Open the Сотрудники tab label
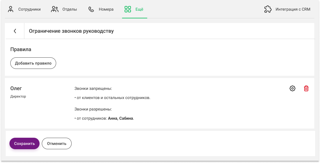The width and height of the screenshot is (320, 163). [30, 9]
